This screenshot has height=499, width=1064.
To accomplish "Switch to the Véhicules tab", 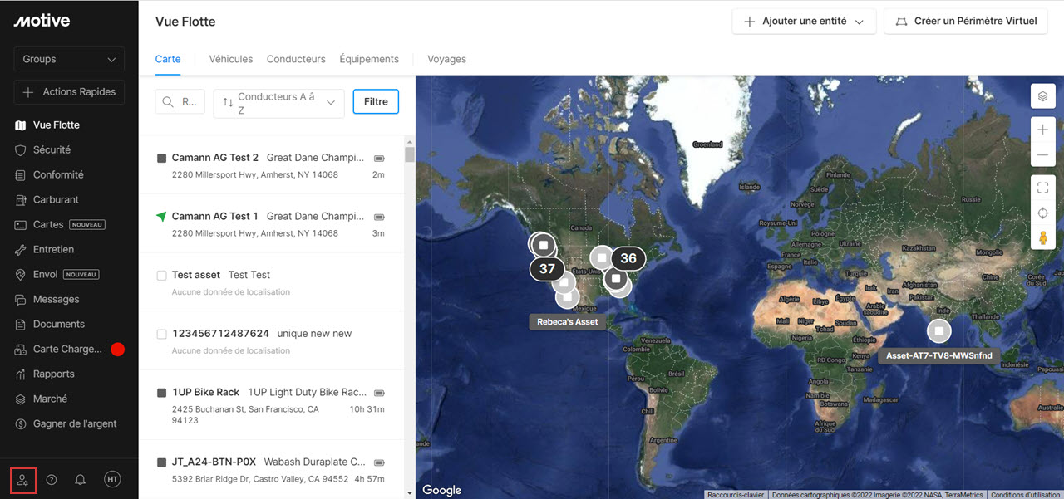I will click(231, 59).
